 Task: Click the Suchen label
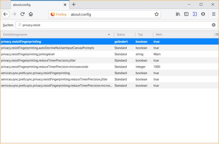pos(8,25)
